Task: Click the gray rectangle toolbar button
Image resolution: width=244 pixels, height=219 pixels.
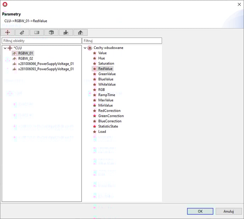Action: [x=37, y=33]
